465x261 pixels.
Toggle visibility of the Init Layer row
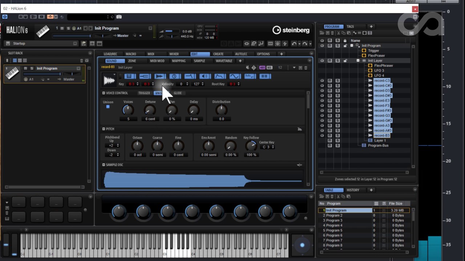click(x=322, y=61)
